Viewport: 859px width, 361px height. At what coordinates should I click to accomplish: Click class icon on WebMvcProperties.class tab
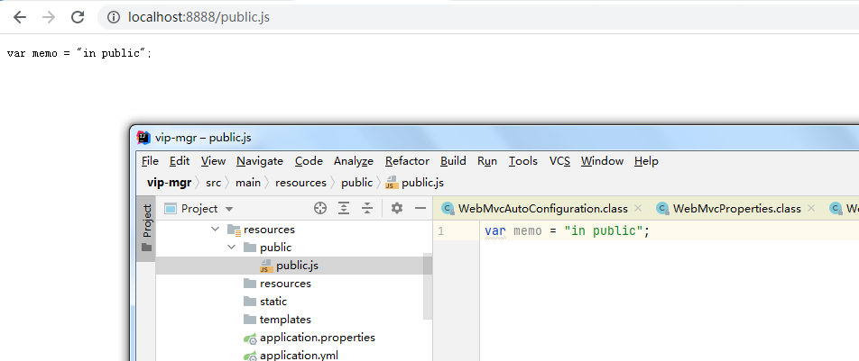click(x=663, y=208)
